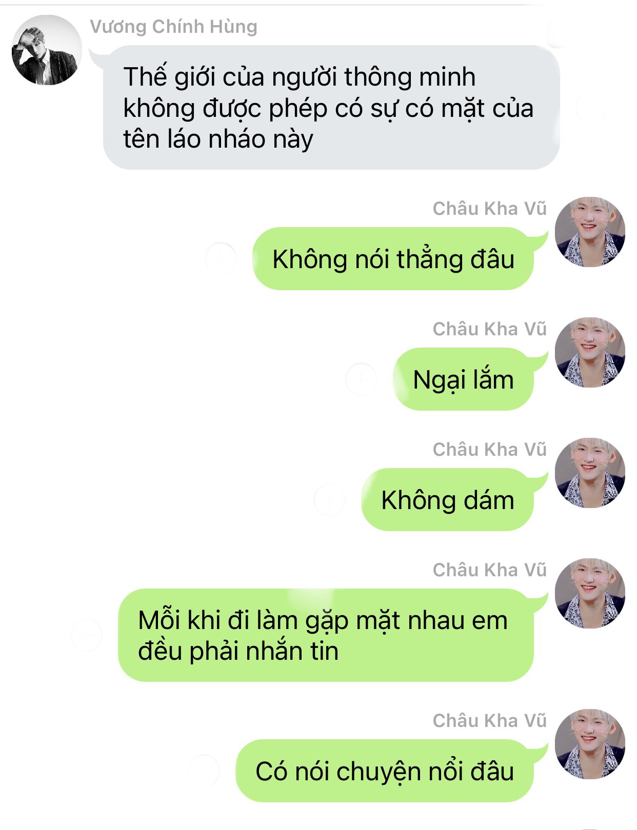Tap the faint circle icon left of 'Không dám'
This screenshot has height=830, width=637.
click(329, 499)
